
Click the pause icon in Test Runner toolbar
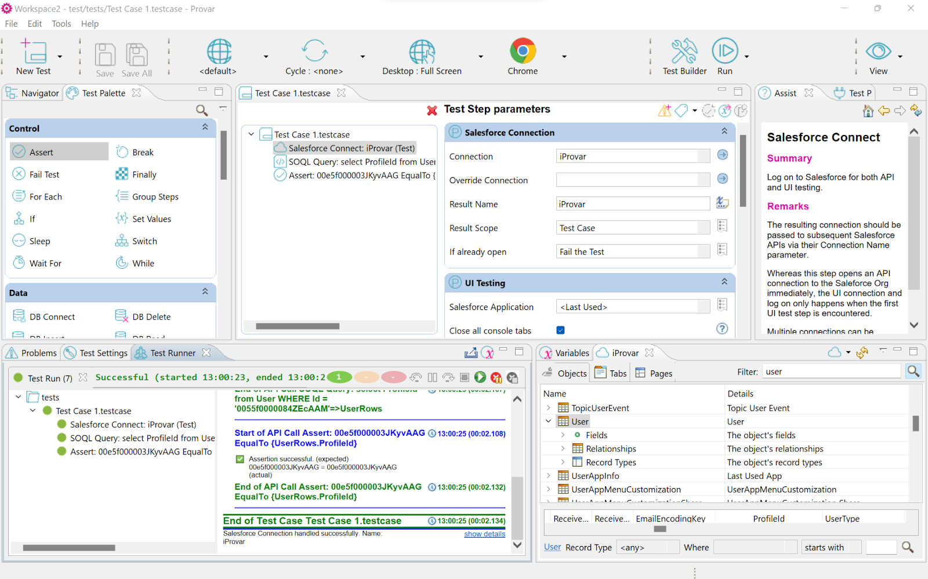point(432,377)
